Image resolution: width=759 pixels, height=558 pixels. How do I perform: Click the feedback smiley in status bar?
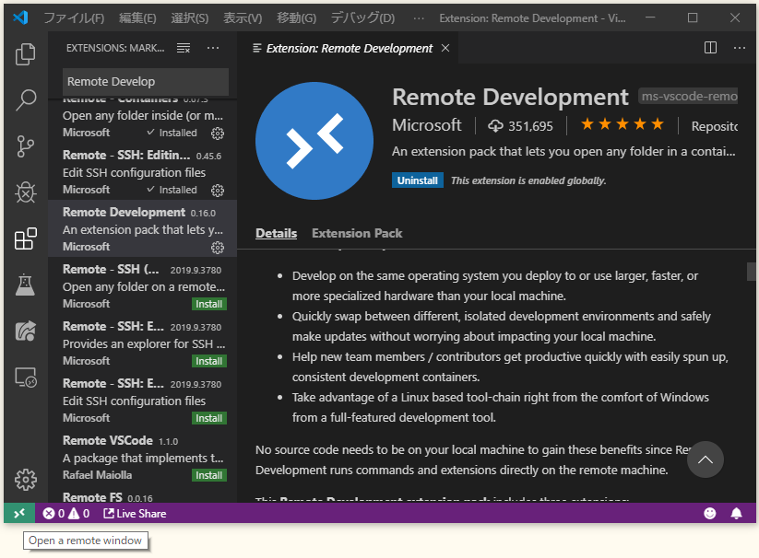[x=709, y=513]
